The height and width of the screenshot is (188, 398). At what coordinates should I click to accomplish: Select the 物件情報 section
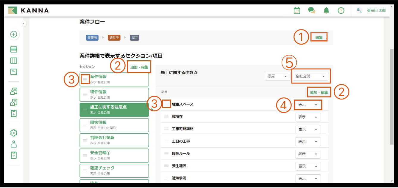point(114,94)
